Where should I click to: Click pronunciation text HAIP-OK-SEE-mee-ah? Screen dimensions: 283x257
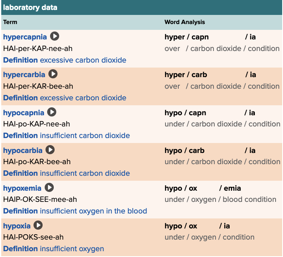[40, 199]
